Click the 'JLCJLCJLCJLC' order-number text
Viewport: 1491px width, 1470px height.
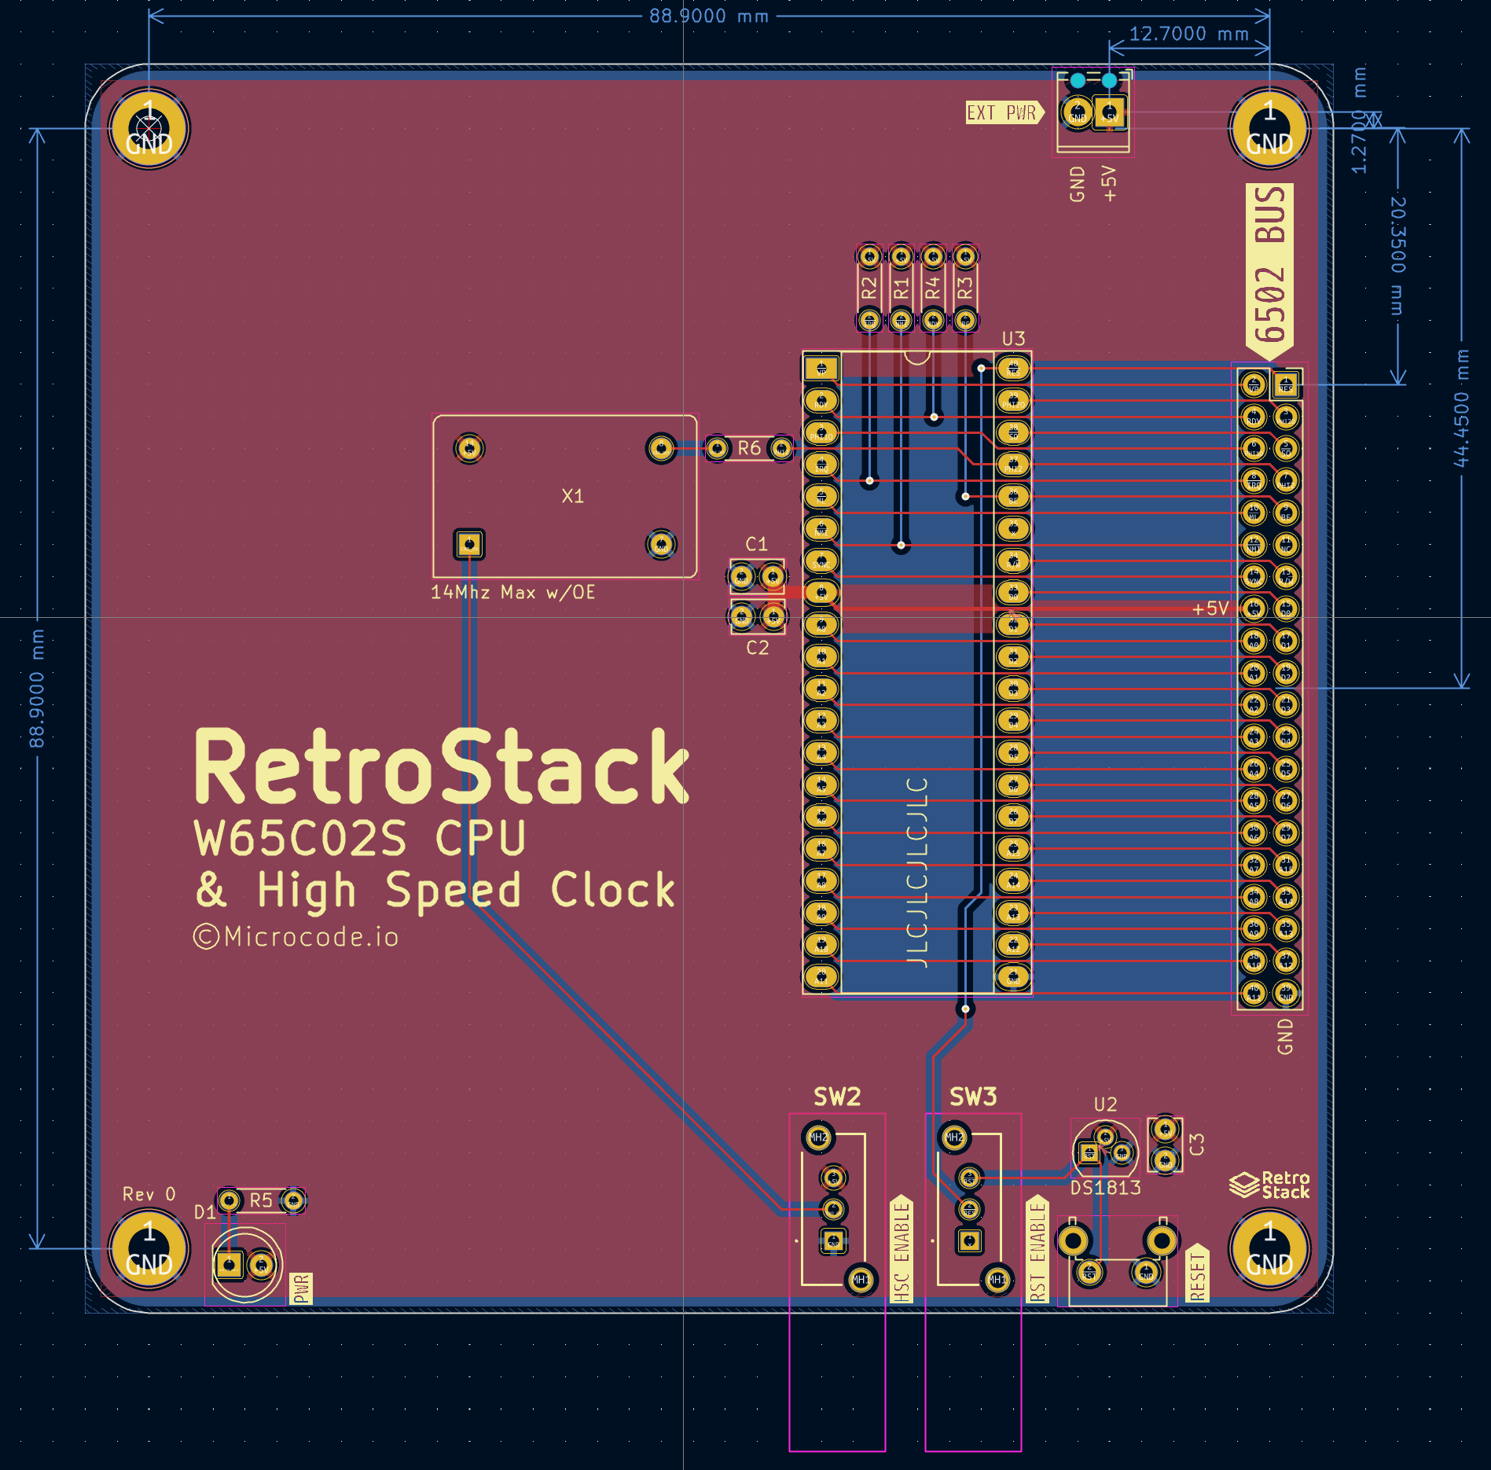tap(917, 873)
